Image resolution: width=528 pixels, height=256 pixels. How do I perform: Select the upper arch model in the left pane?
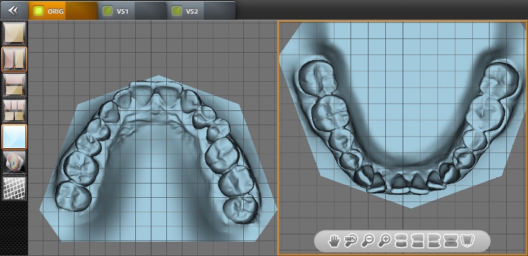click(x=158, y=158)
